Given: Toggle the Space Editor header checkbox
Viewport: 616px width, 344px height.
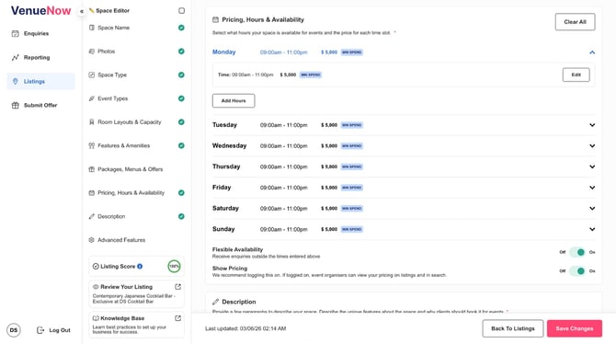Looking at the screenshot, I should click(181, 11).
